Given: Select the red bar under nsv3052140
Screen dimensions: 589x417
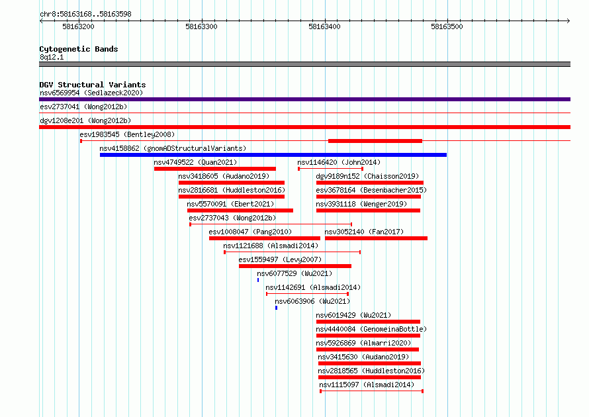Looking at the screenshot, I should 376,238.
